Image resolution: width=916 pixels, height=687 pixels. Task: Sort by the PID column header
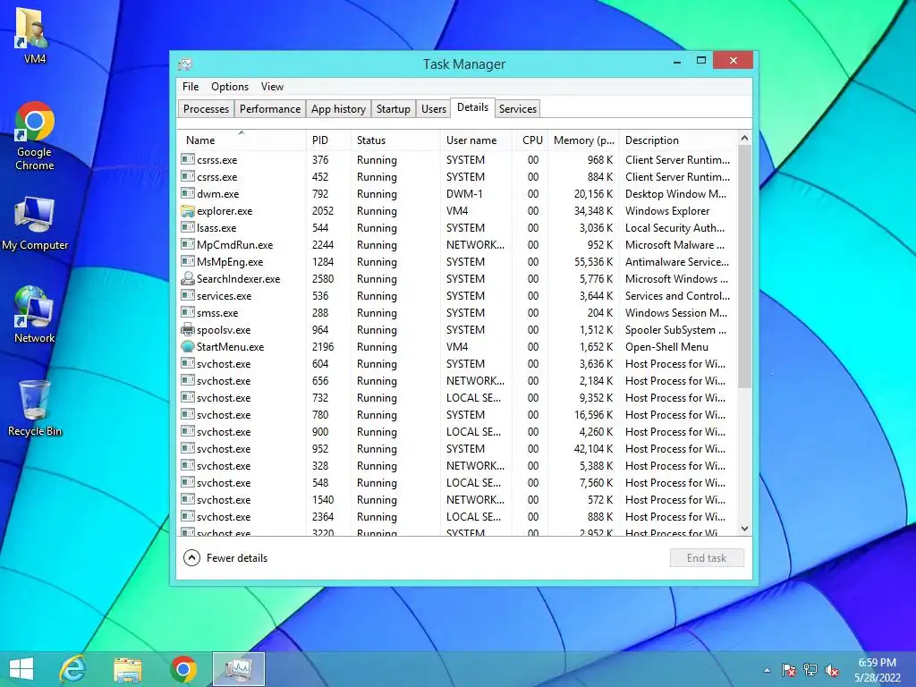328,140
